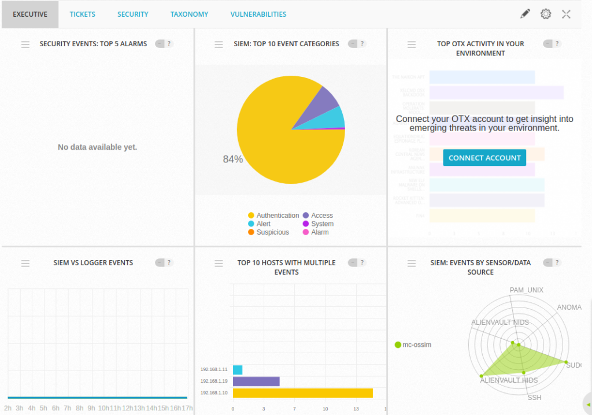Collapse the SIEM Top 10 Event Categories widget
Image resolution: width=592 pixels, height=415 pixels.
coord(352,44)
